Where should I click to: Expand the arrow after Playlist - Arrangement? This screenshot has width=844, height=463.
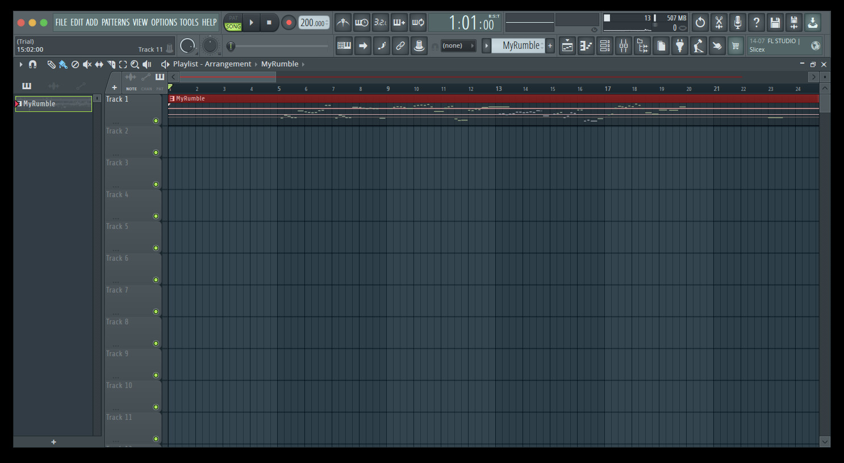point(256,64)
